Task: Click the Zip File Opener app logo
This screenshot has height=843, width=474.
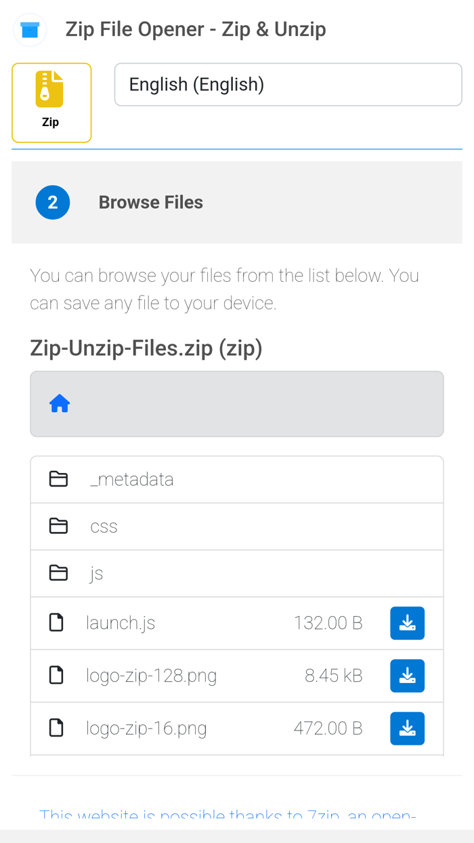Action: pyautogui.click(x=28, y=30)
